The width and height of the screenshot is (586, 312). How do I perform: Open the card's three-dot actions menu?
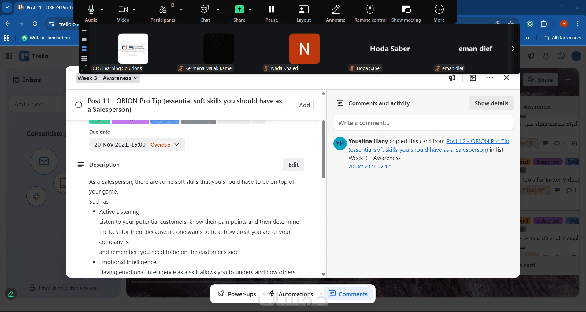coord(490,78)
